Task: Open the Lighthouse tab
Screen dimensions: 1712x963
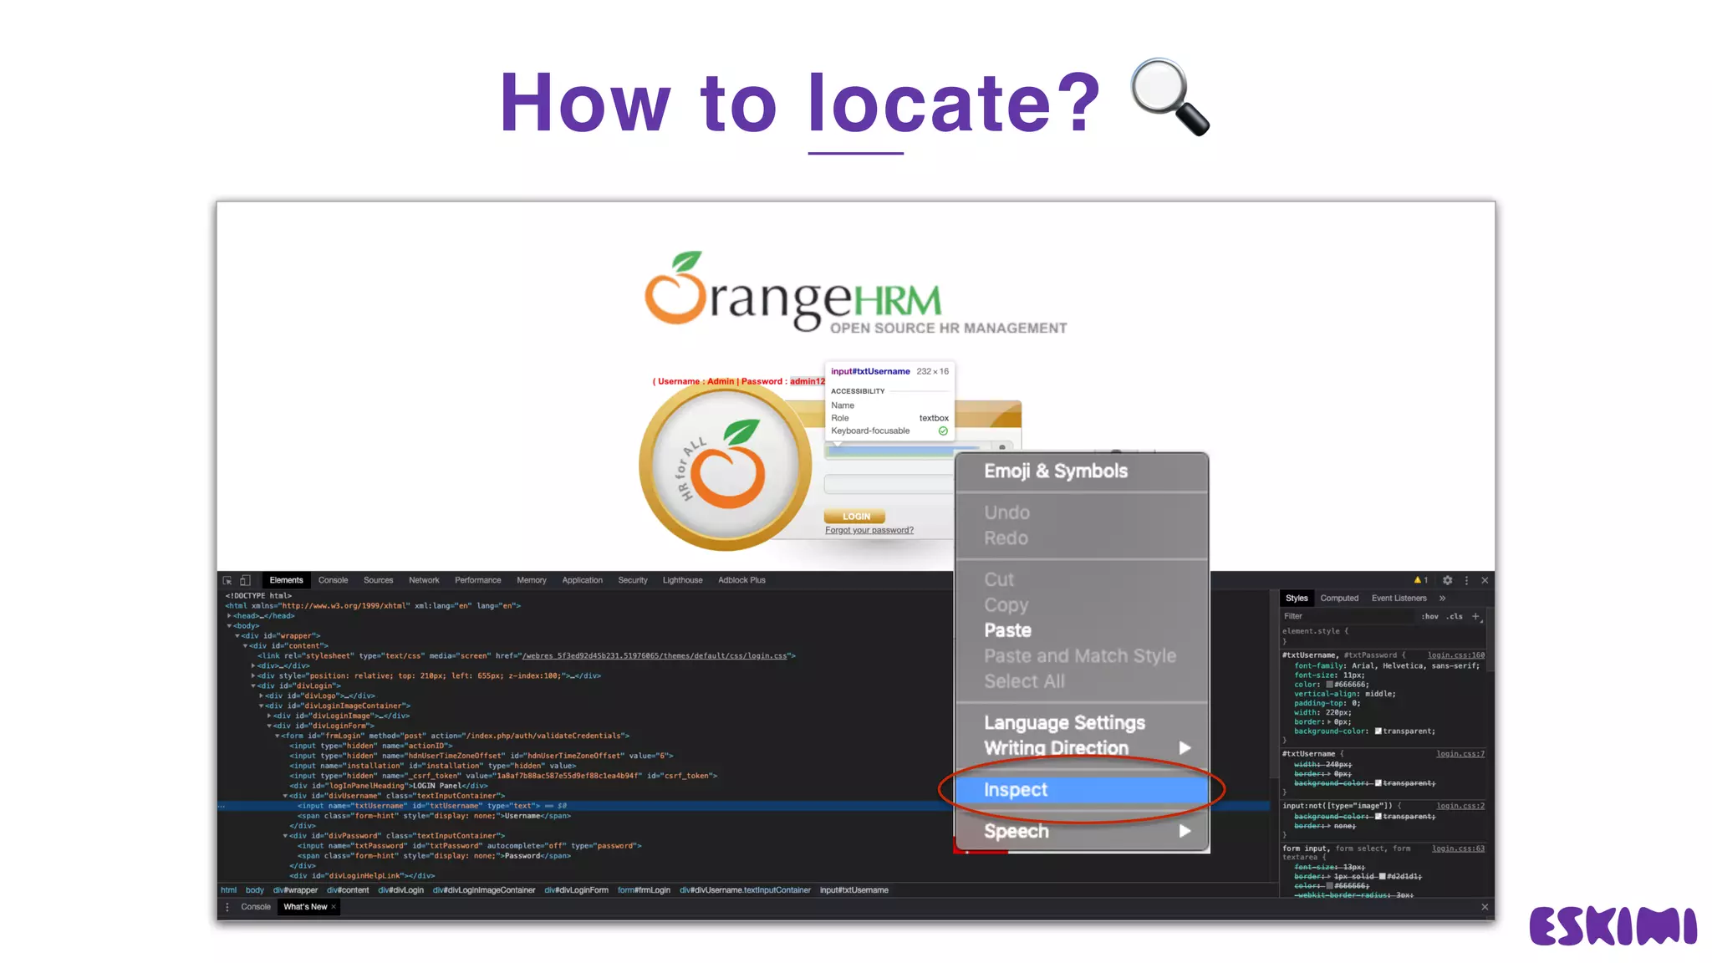Action: click(682, 580)
